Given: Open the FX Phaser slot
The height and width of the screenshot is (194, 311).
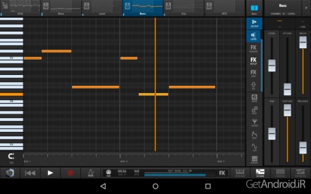Looking at the screenshot, I should (x=254, y=49).
